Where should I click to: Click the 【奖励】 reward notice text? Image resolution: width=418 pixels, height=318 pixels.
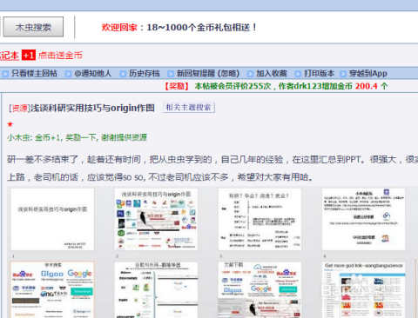(x=177, y=86)
